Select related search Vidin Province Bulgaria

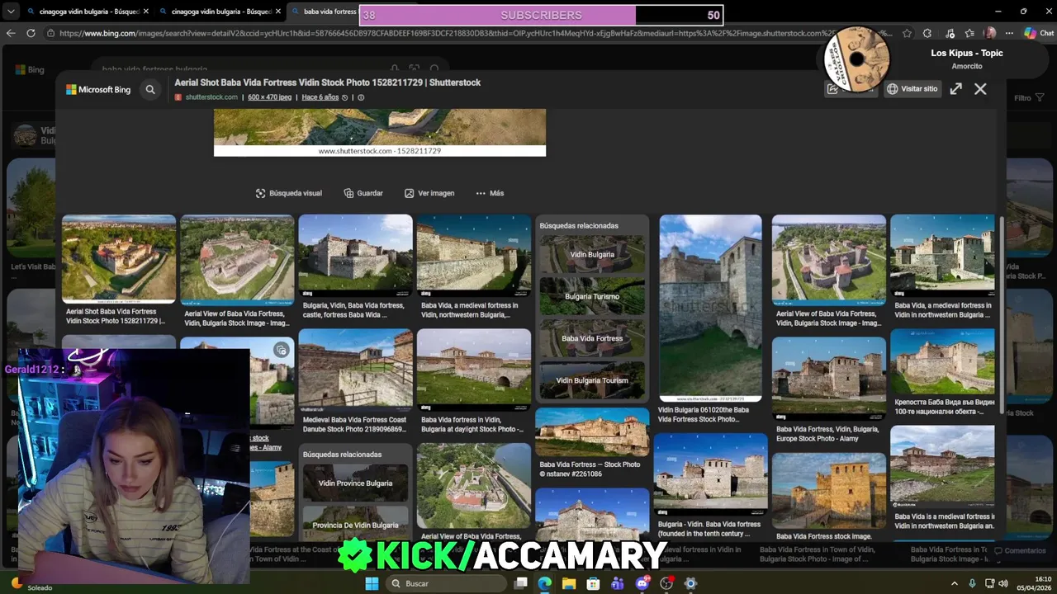click(x=355, y=483)
